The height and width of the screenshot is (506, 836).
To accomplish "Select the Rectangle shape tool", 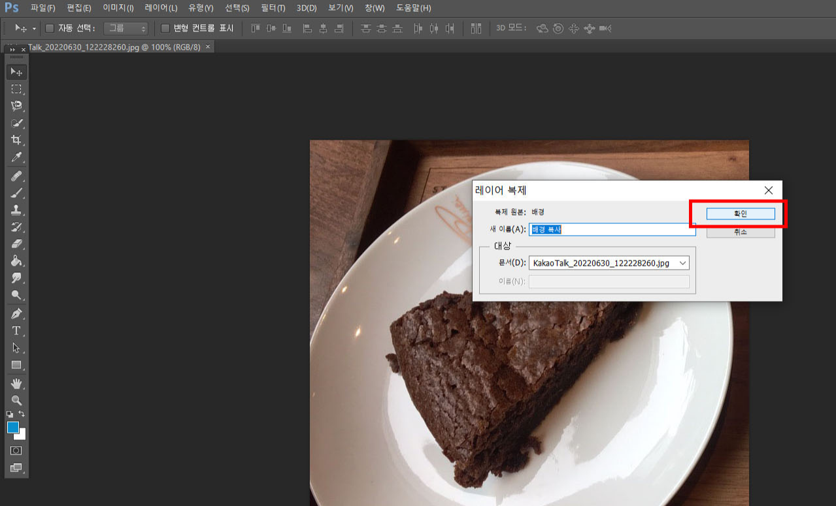I will [x=16, y=365].
